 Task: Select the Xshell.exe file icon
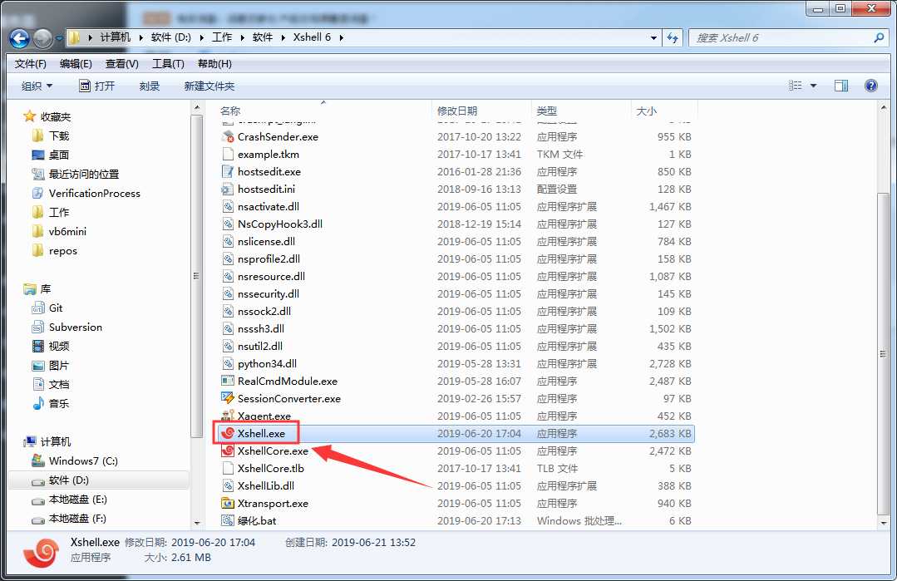pos(228,433)
